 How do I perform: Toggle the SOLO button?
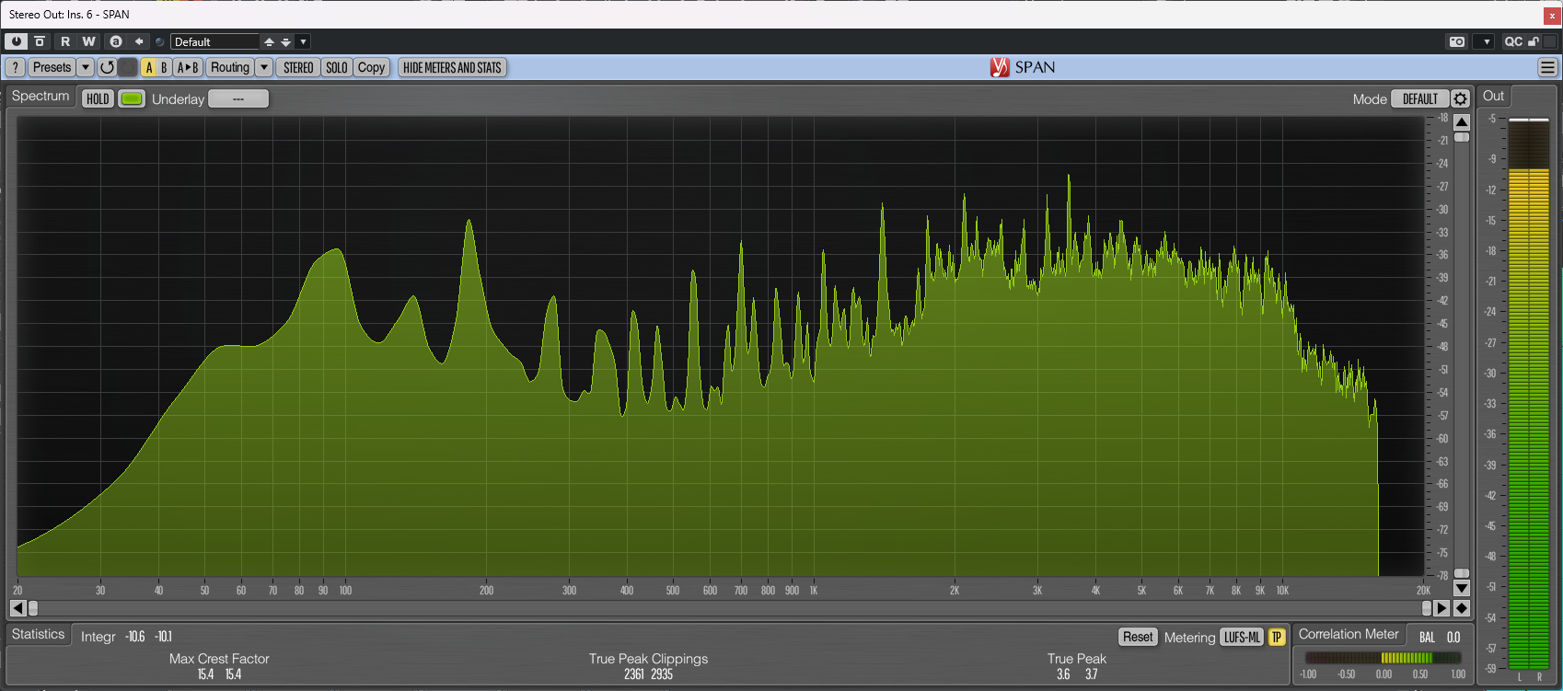coord(337,67)
